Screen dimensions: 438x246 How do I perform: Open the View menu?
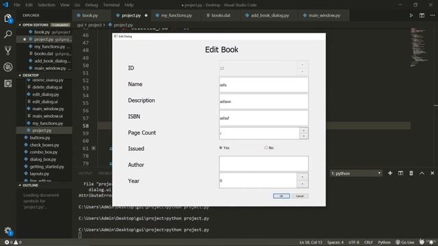pyautogui.click(x=64, y=5)
